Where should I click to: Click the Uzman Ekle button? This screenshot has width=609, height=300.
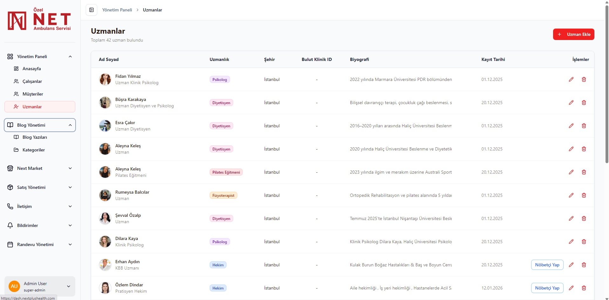point(573,34)
